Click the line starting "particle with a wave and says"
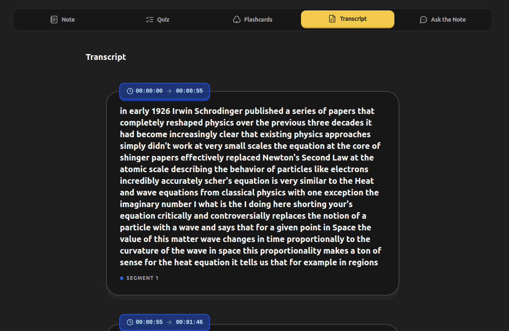The width and height of the screenshot is (509, 331). (x=246, y=227)
